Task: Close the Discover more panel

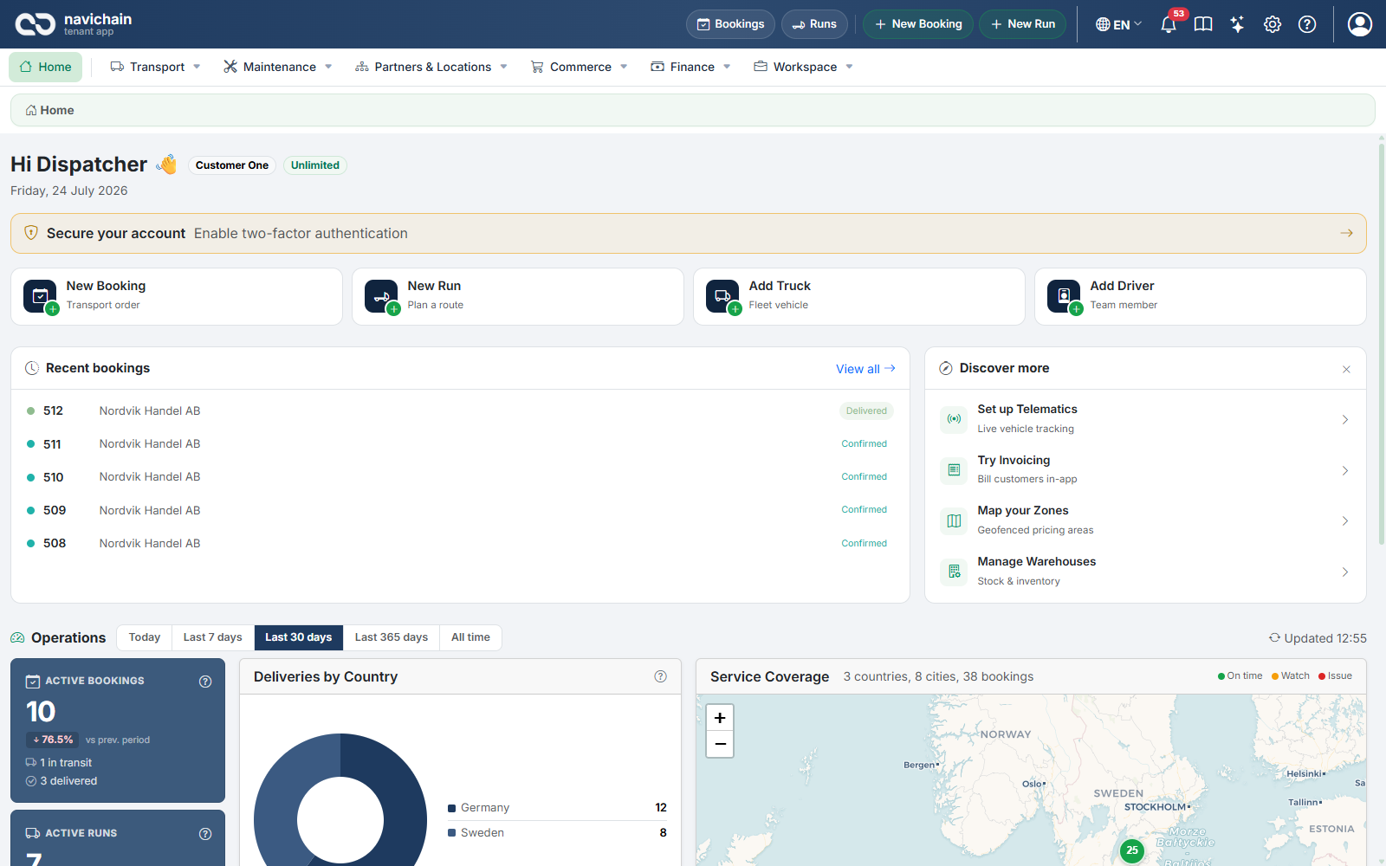Action: point(1346,369)
